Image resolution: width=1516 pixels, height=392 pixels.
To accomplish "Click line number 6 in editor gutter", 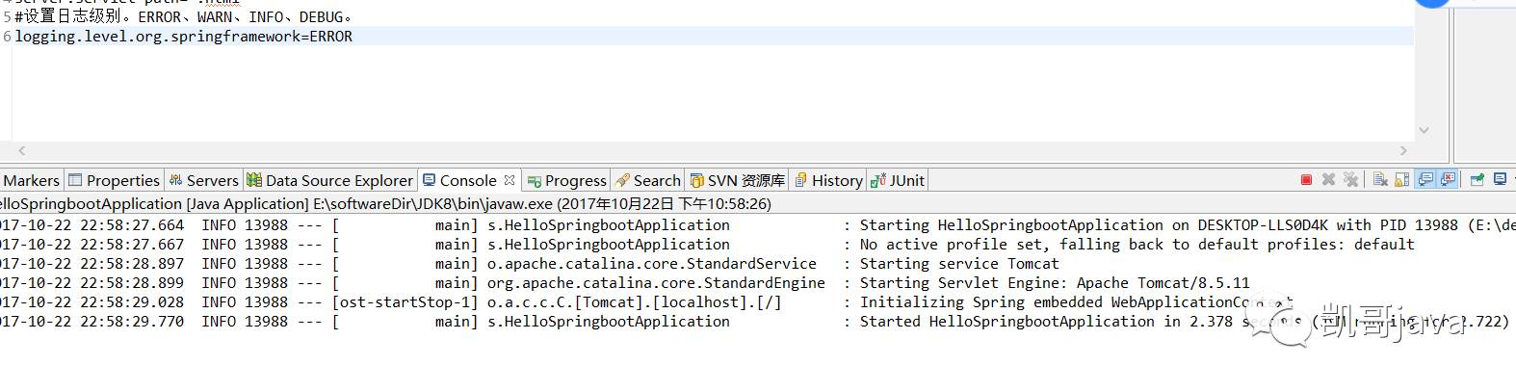I will pos(7,36).
